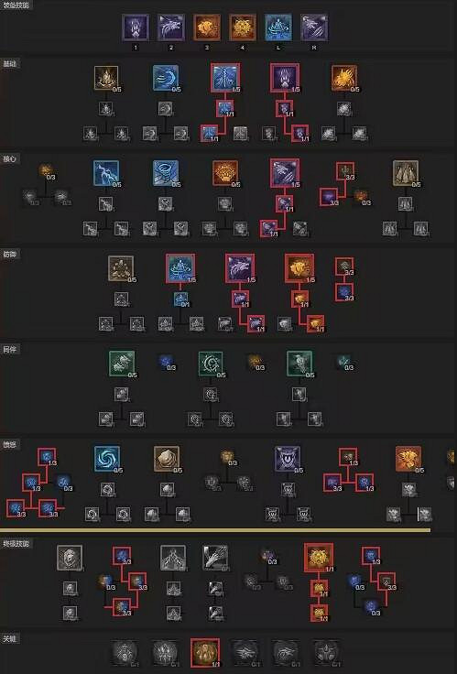
Task: Choose the blue swirl Hurricane skill in the Wrath row
Action: point(106,459)
